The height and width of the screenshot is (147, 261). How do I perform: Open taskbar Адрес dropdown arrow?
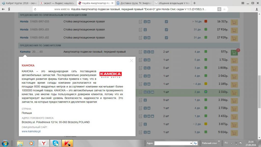[x=191, y=143]
